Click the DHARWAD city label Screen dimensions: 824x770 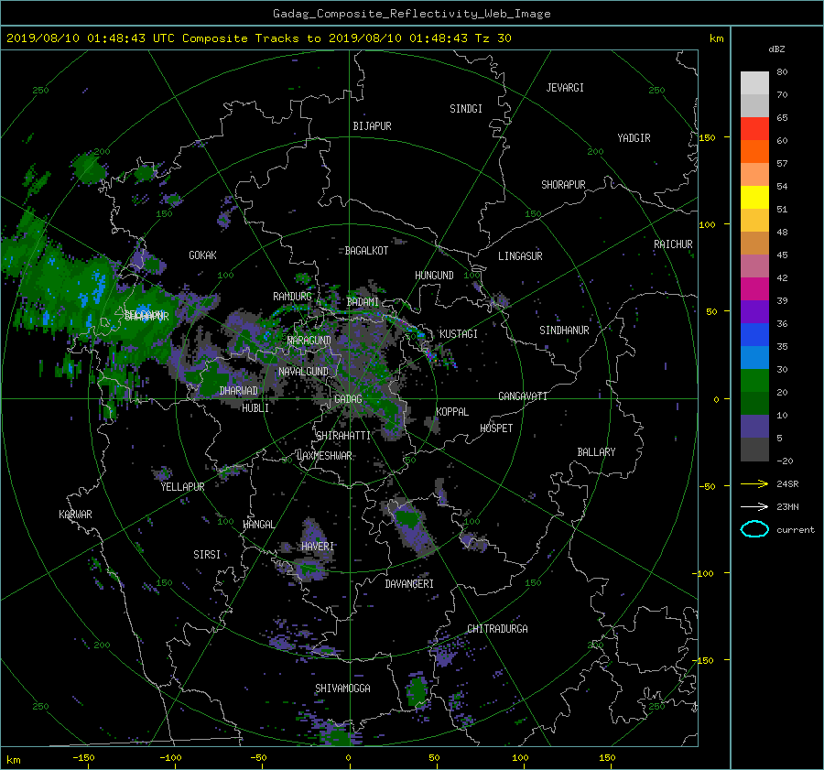[238, 391]
